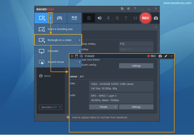This screenshot has width=194, height=135.
Task: Open the Bandicut link button
Action: [51, 107]
